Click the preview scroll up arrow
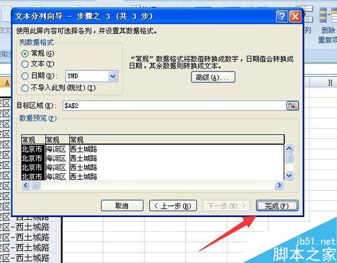This screenshot has height=263, width=337. (x=289, y=148)
